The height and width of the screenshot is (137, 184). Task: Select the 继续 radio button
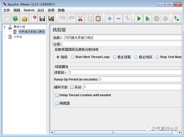click(58, 57)
